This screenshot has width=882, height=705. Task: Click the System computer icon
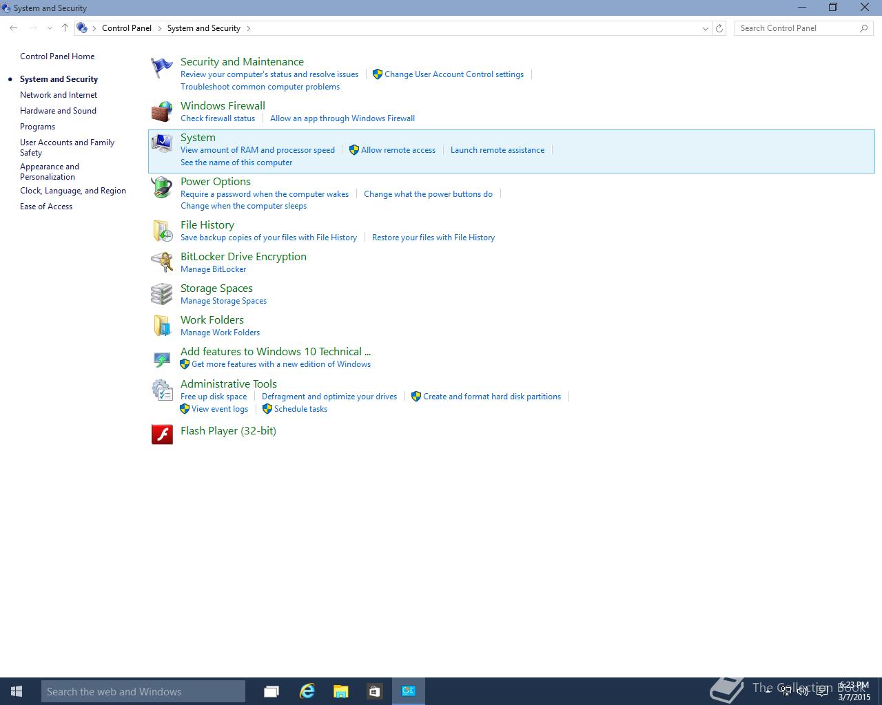pos(162,143)
